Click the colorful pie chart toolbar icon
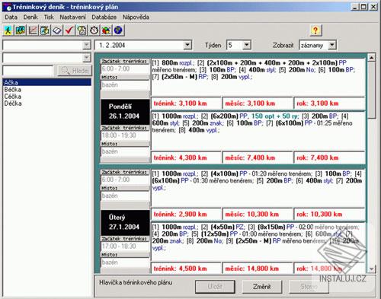Image resolution: width=381 pixels, height=299 pixels. (106, 30)
